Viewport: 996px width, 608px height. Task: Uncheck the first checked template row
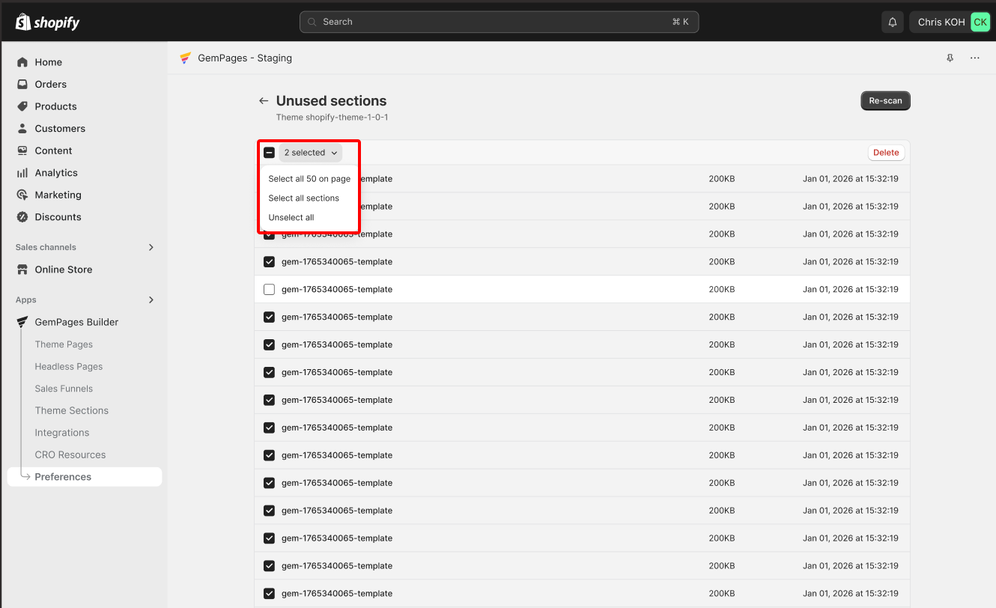[269, 261]
